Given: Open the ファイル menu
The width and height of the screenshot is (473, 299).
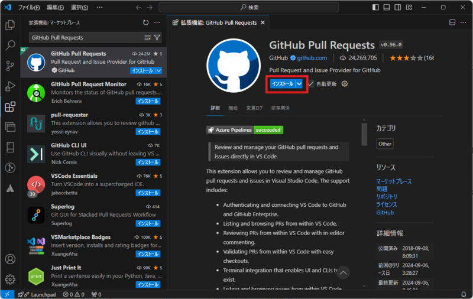Looking at the screenshot, I should [28, 7].
